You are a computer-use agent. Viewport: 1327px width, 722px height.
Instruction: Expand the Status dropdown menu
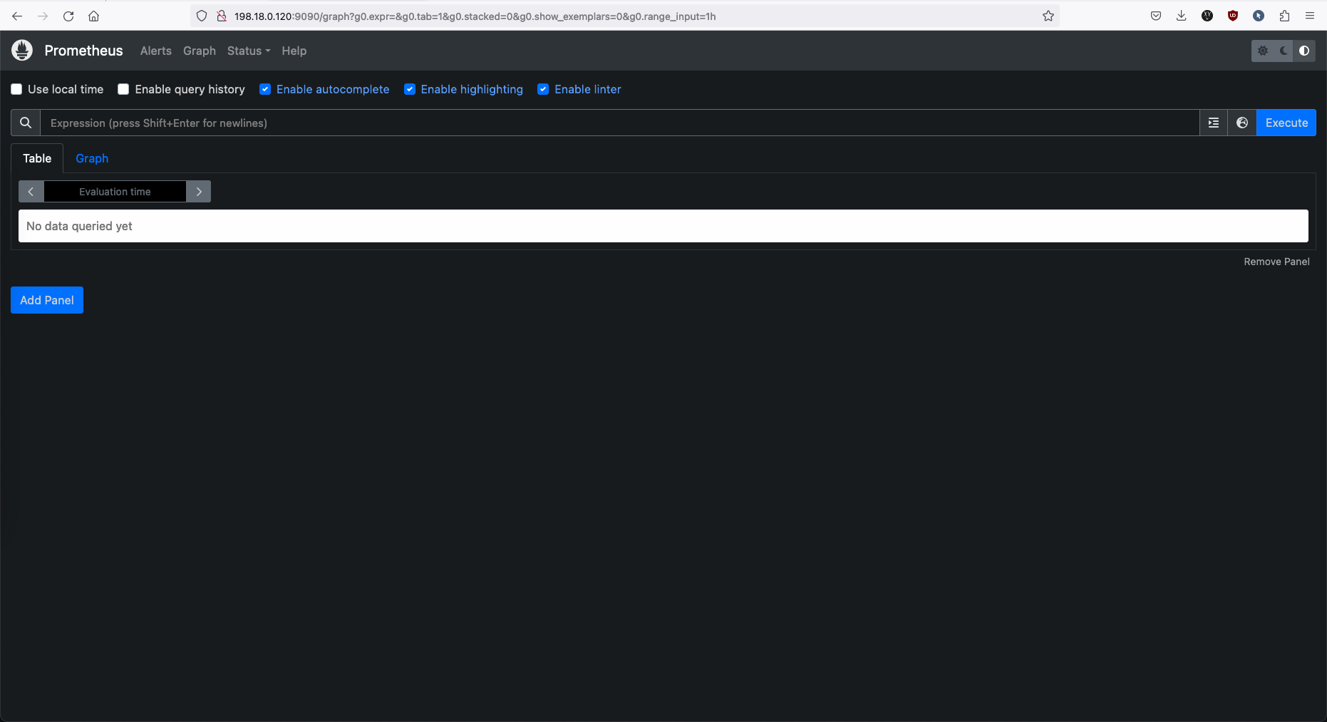click(248, 51)
